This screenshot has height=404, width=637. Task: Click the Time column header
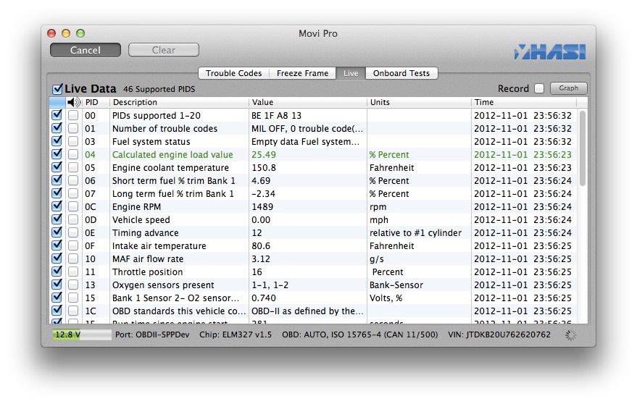tap(524, 102)
